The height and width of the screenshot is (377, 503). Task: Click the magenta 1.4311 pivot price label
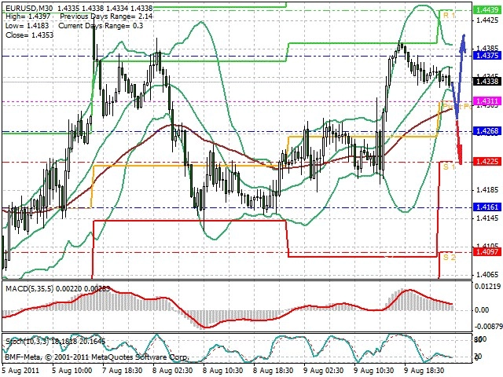(487, 101)
